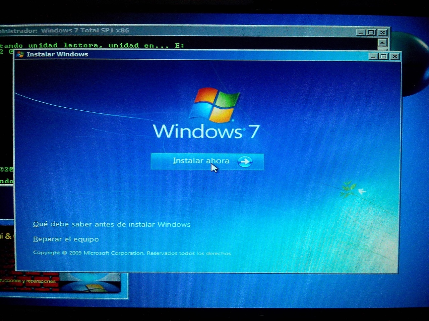Close the Instalar Windows dialog
Image resolution: width=429 pixels, height=321 pixels.
coord(395,57)
